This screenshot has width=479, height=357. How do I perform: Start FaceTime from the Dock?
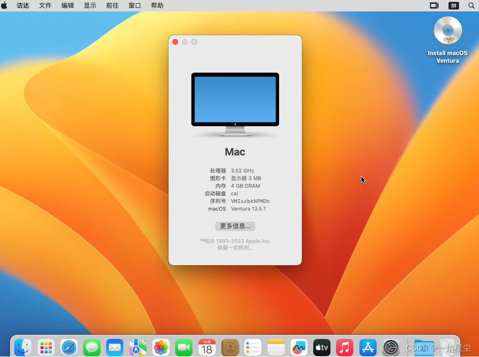(184, 347)
